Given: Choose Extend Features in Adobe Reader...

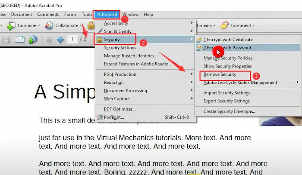Looking at the screenshot, I should [x=146, y=64].
